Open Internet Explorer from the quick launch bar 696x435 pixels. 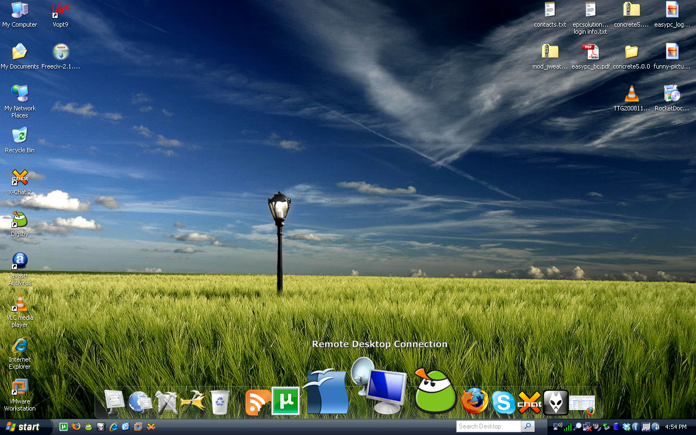113,426
